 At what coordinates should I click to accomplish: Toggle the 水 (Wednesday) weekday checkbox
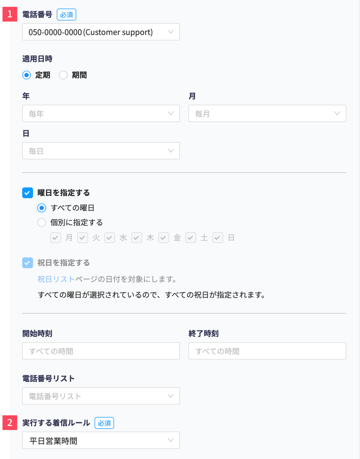pos(110,238)
